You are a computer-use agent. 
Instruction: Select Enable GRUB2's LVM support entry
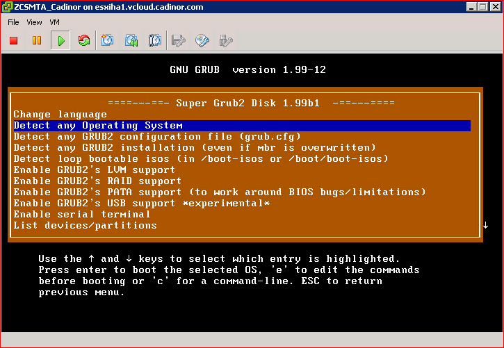point(242,169)
